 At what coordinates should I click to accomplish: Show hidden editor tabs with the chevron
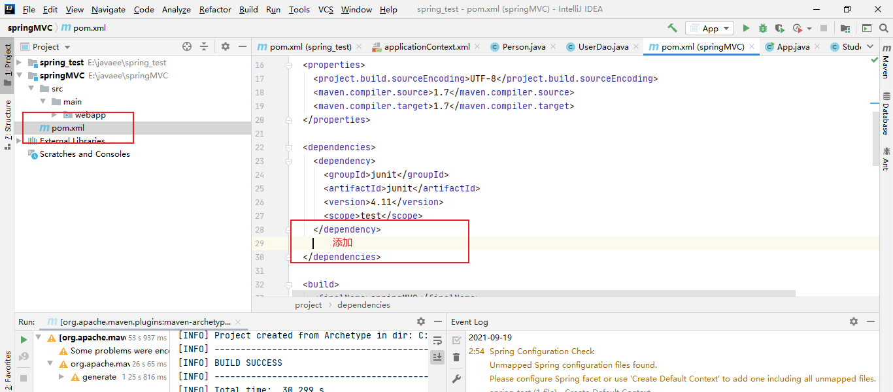[869, 46]
